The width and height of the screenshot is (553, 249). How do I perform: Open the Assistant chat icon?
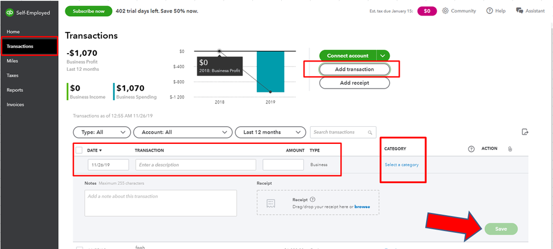[x=519, y=11]
